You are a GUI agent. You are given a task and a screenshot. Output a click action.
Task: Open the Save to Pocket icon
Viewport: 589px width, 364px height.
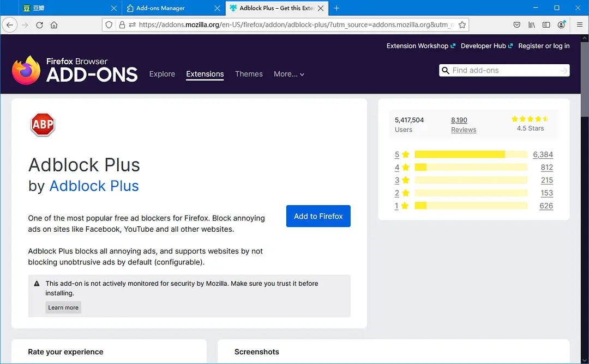516,25
